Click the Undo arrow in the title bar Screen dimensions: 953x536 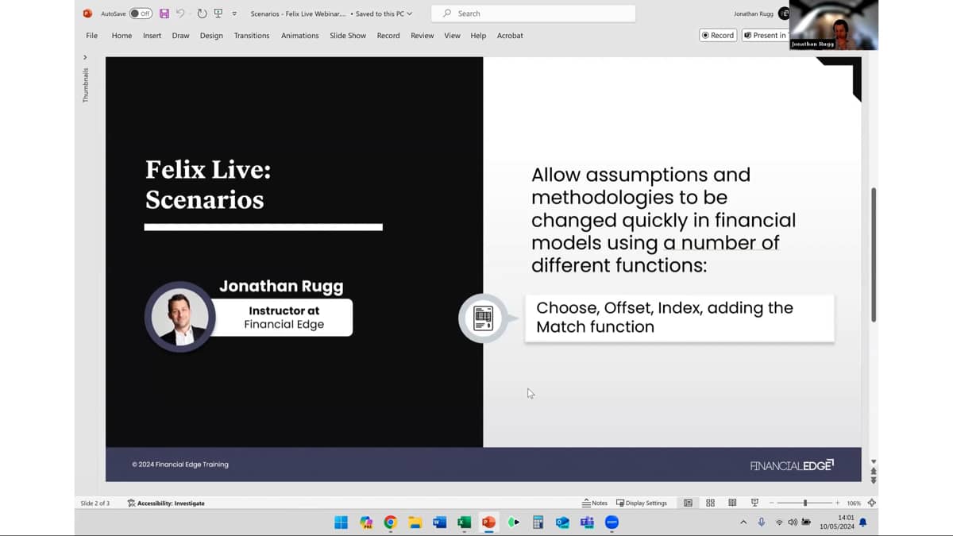180,13
